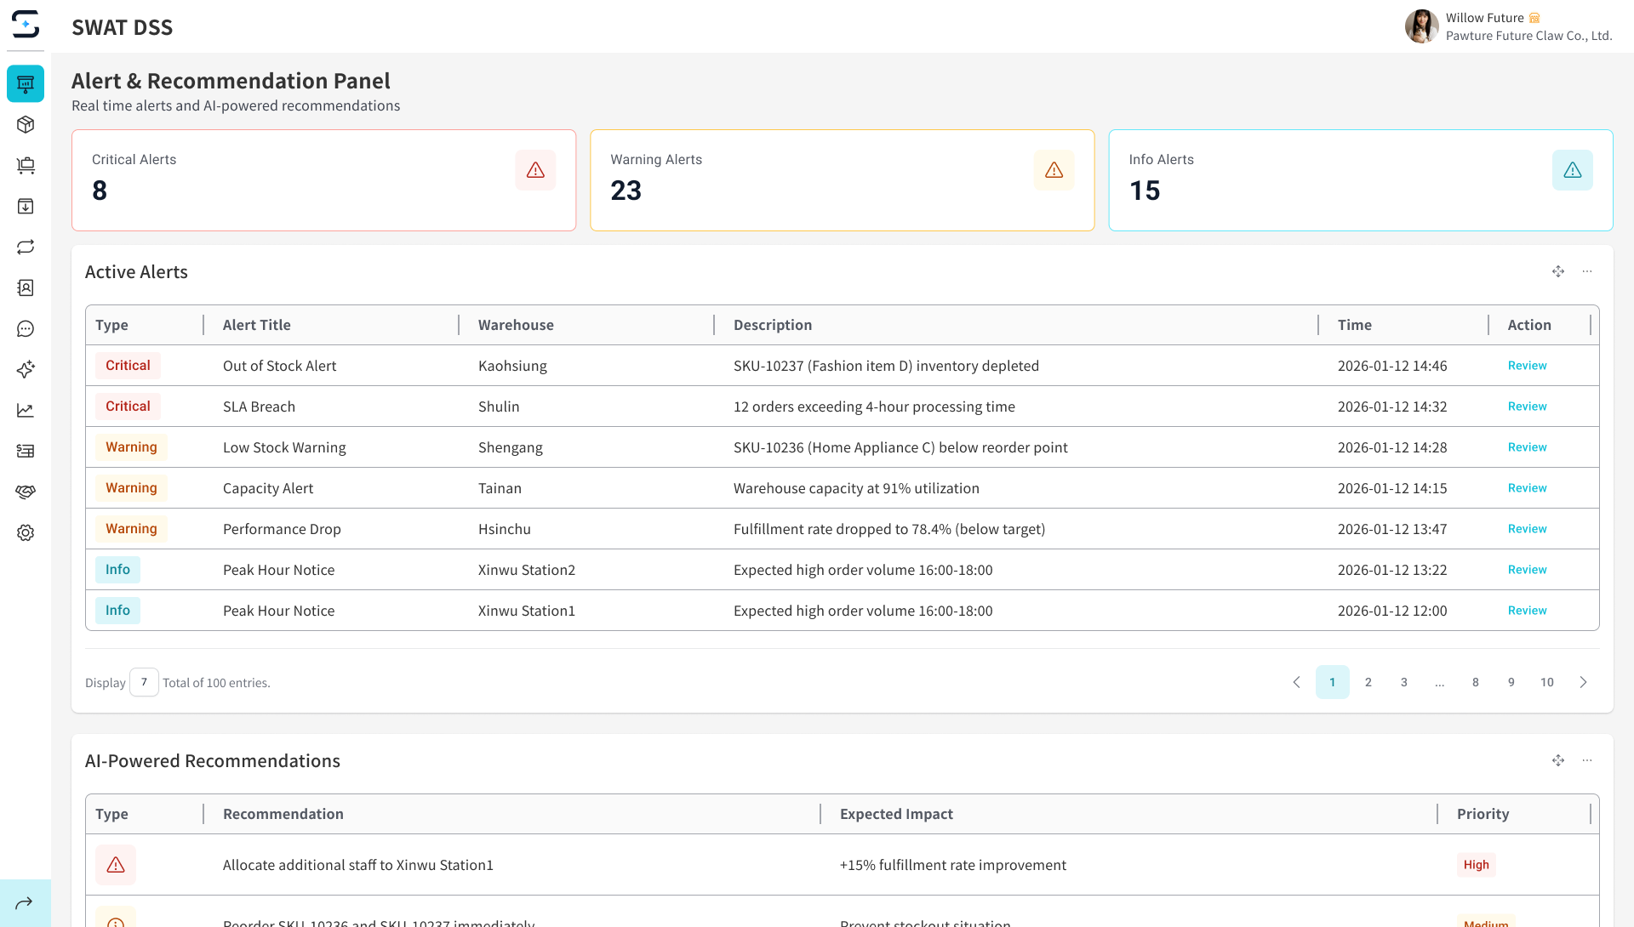Open the luggage cart sidebar icon
1634x927 pixels.
pos(26,166)
